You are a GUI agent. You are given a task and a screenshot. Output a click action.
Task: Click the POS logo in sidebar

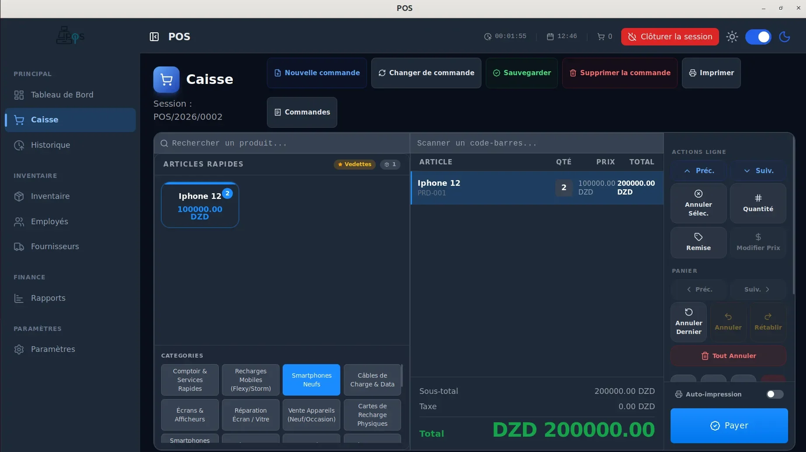click(70, 36)
